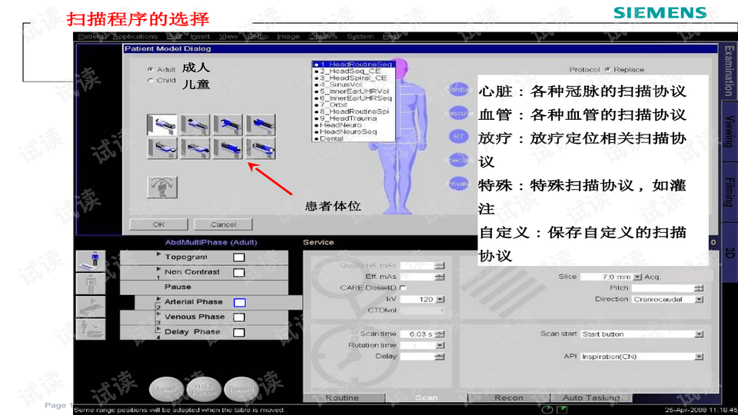This screenshot has height=415, width=738.
Task: Expand the Arterial Phase entry triangle
Action: pos(158,299)
